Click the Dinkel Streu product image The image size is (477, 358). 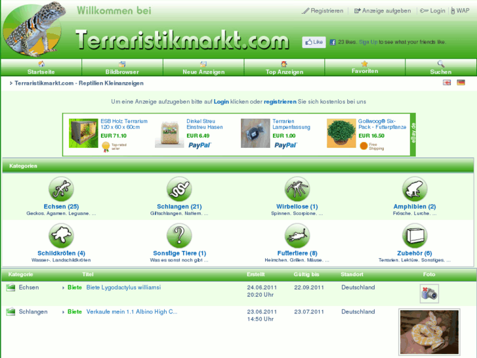(169, 133)
